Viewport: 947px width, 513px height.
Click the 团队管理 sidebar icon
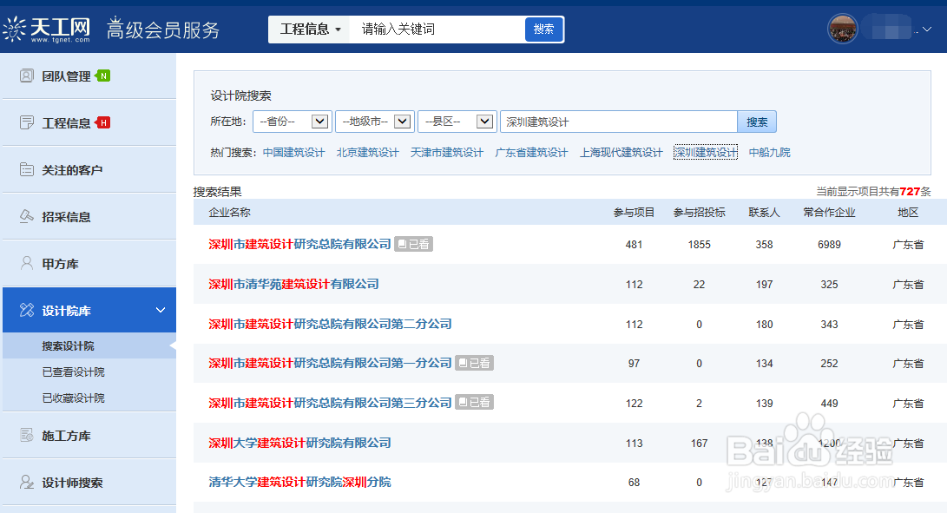[x=27, y=76]
